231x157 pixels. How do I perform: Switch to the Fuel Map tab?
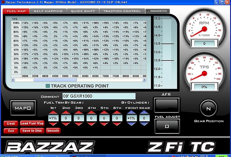pyautogui.click(x=16, y=11)
